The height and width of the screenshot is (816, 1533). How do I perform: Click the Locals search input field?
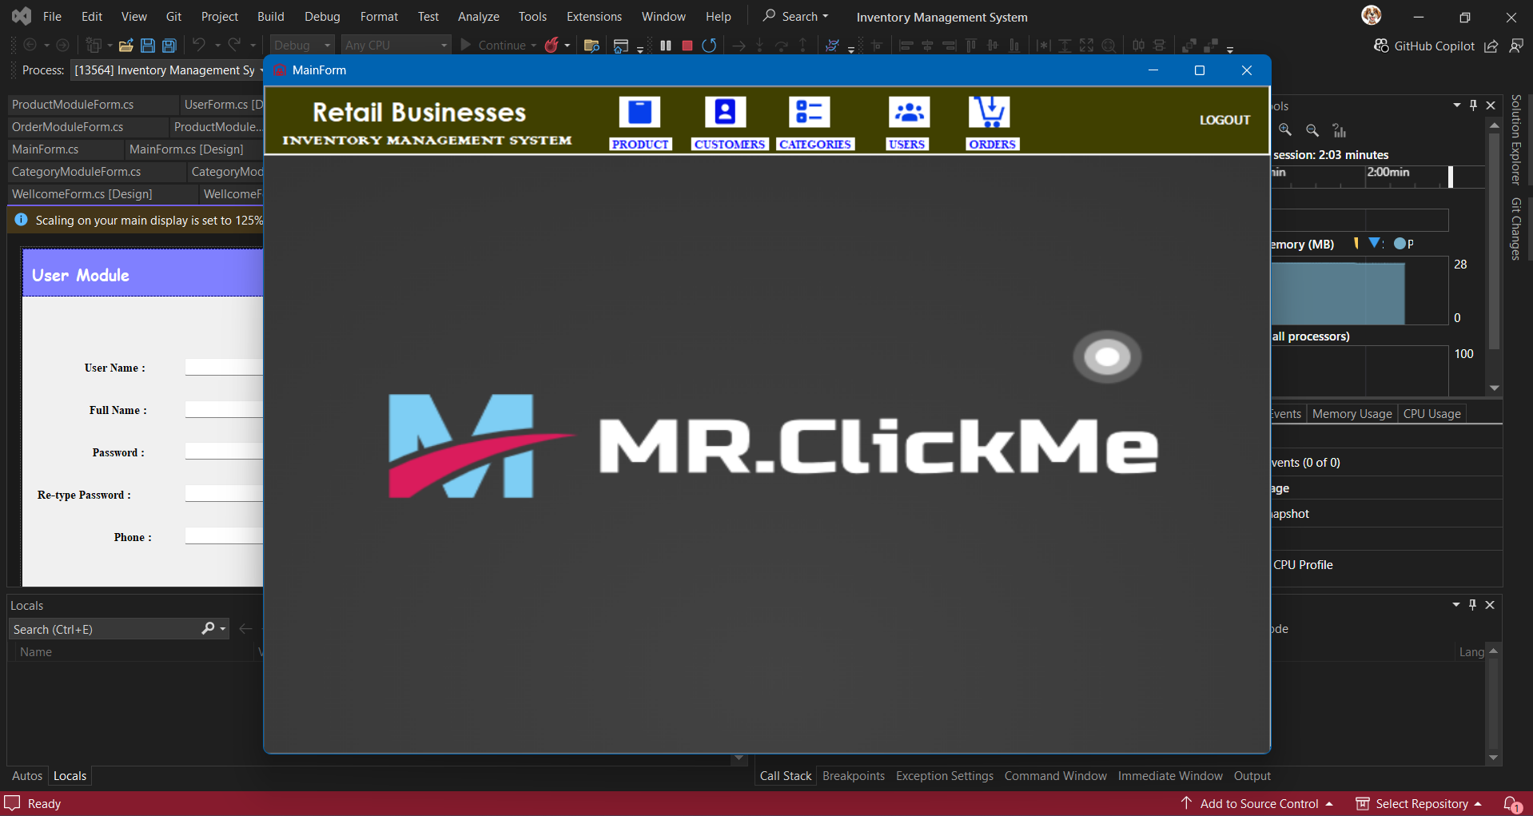pyautogui.click(x=106, y=629)
